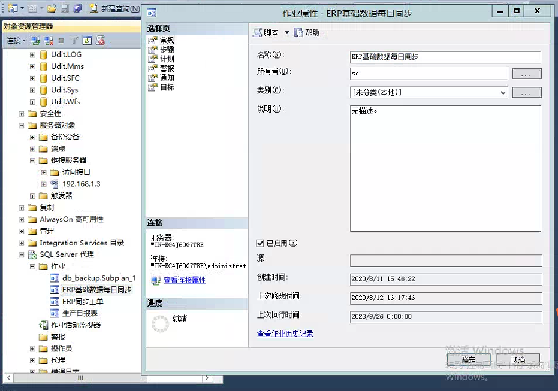
Task: Click the 新建查询 (New Query) button
Action: pyautogui.click(x=115, y=8)
